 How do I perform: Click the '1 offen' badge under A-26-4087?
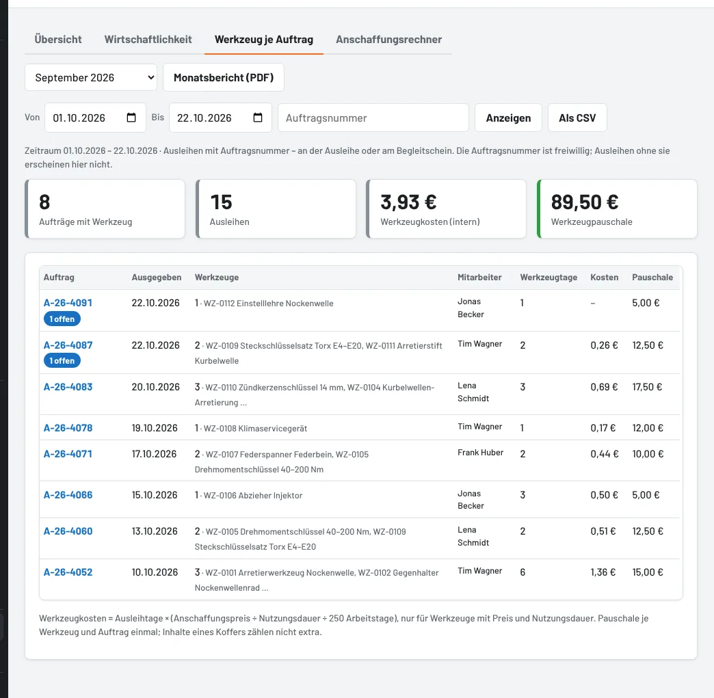coord(62,360)
